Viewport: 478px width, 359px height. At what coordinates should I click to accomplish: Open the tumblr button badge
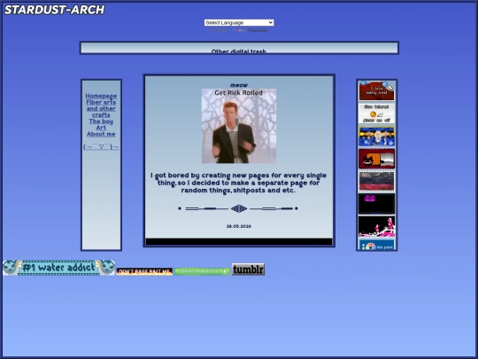[x=248, y=269]
